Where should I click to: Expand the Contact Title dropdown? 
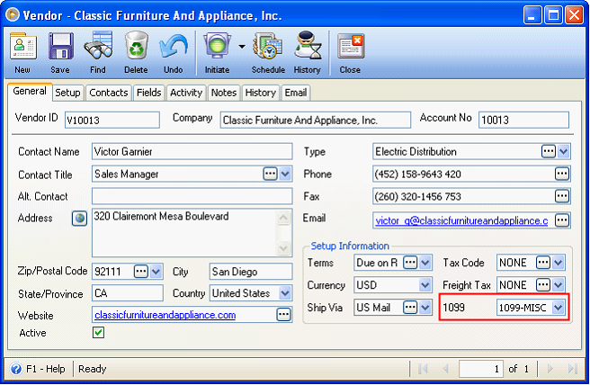[285, 174]
